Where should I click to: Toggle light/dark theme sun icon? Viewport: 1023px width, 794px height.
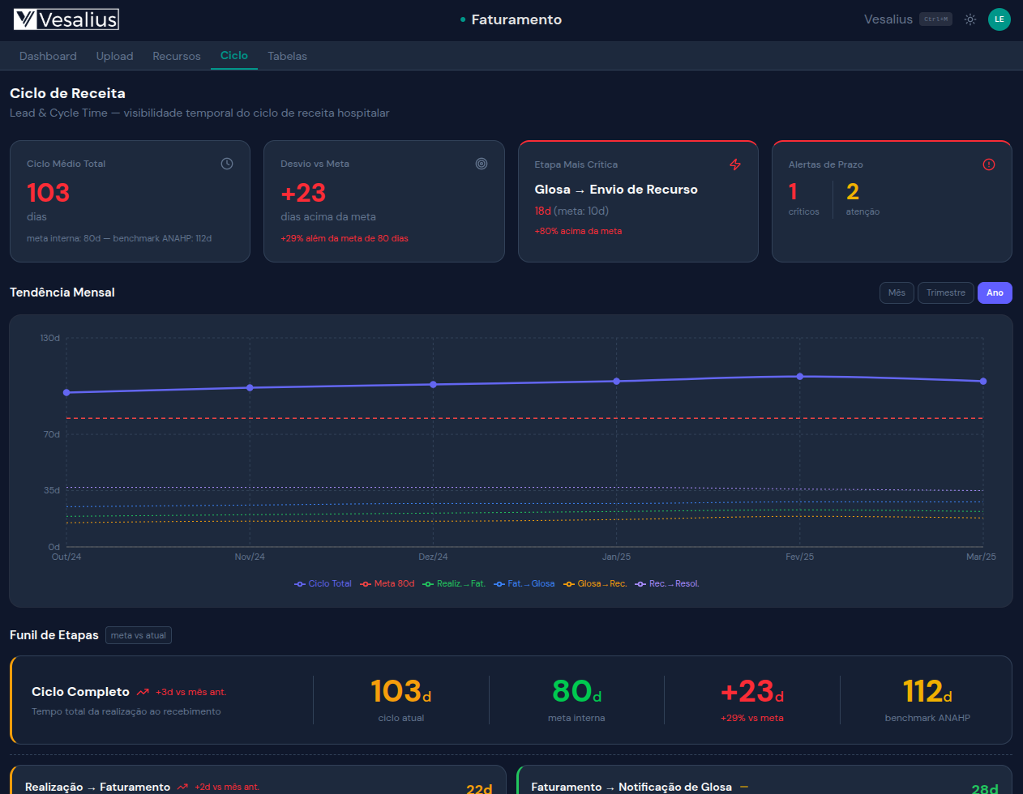(969, 19)
